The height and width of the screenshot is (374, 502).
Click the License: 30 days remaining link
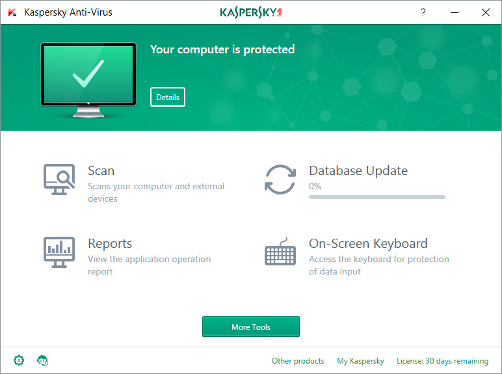tap(442, 361)
